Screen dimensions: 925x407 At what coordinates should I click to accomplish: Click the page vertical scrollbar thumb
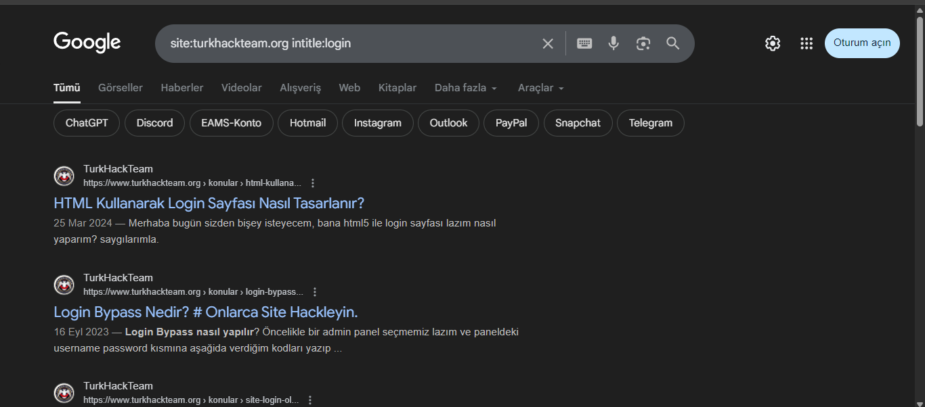920,71
